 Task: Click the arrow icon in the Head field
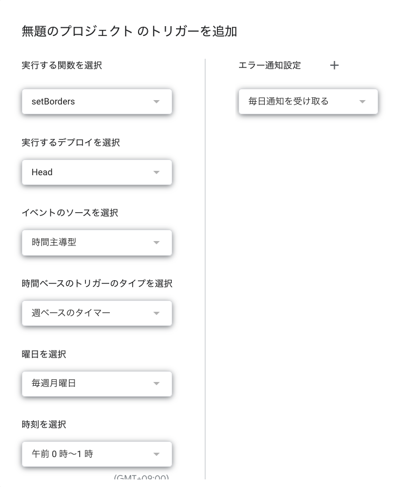pos(157,172)
